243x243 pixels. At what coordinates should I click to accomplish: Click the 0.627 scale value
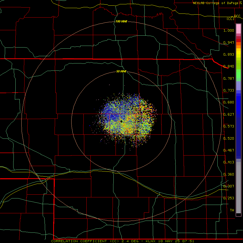point(229,114)
